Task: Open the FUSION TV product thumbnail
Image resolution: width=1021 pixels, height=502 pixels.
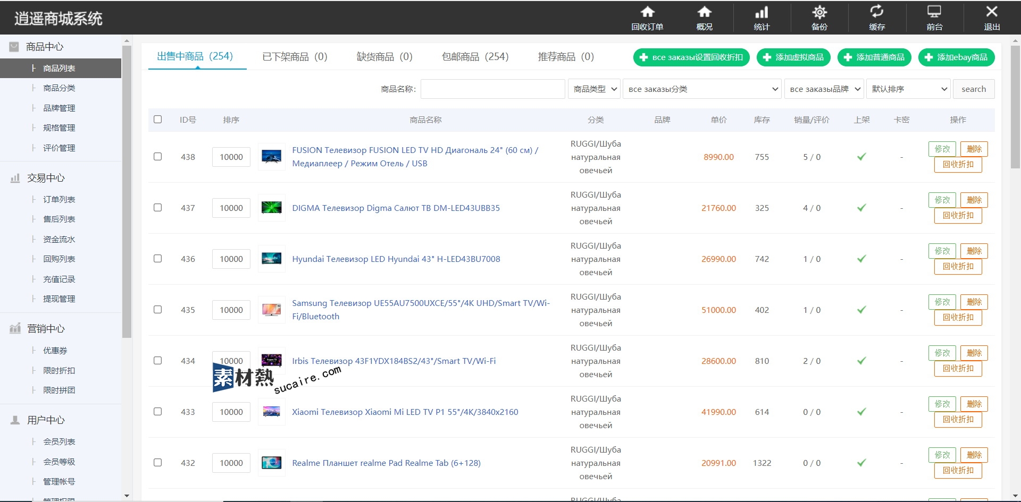Action: coord(272,157)
